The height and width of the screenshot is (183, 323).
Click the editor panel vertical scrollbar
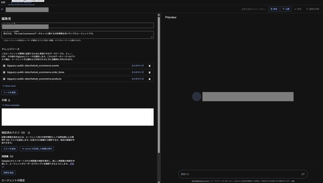[159, 85]
